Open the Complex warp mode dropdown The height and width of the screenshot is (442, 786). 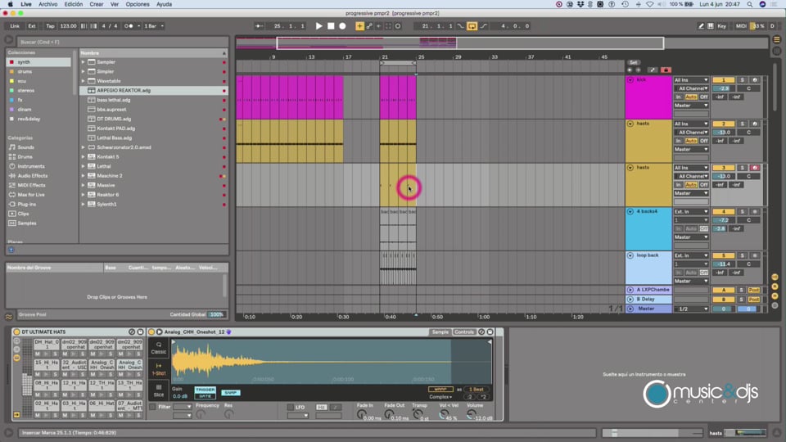[440, 397]
